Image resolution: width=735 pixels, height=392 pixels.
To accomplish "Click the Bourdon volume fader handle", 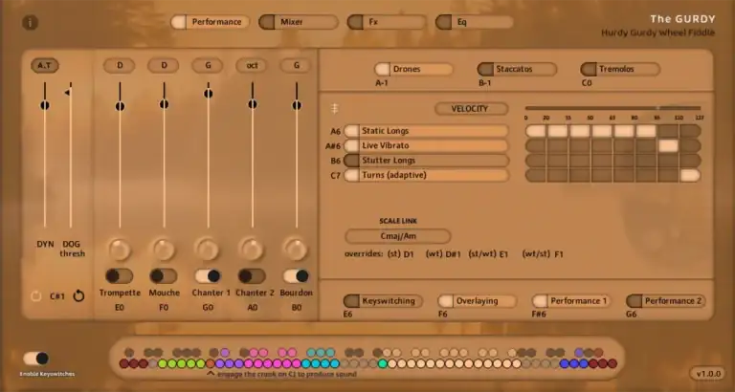I will click(297, 105).
